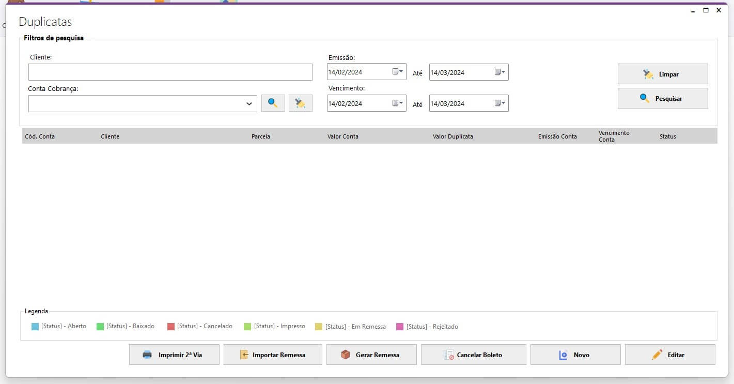Click the Editar button
The width and height of the screenshot is (734, 384).
[670, 355]
